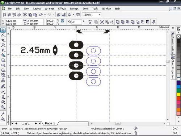Screen dimensions: 181x136
Task: Open the Effects menu
Action: pos(62,9)
